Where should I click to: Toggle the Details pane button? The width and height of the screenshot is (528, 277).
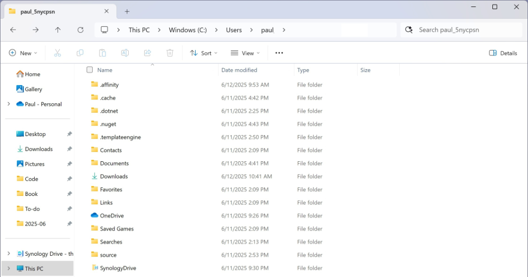pos(503,53)
